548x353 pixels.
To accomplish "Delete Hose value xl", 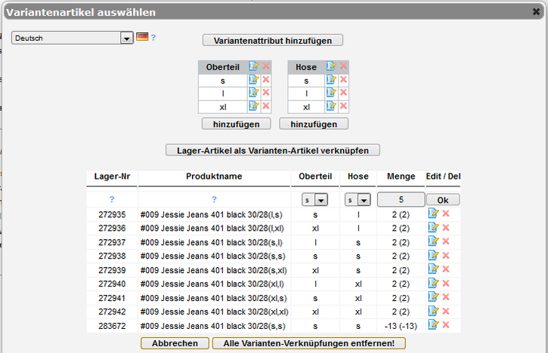I will point(344,106).
